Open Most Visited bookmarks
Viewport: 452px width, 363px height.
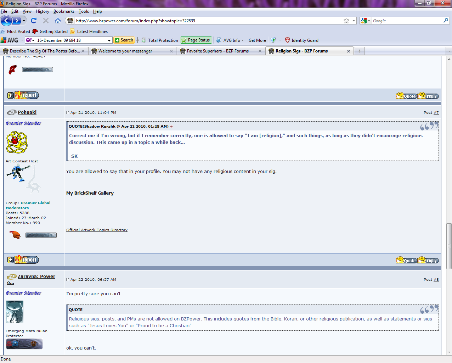click(15, 32)
